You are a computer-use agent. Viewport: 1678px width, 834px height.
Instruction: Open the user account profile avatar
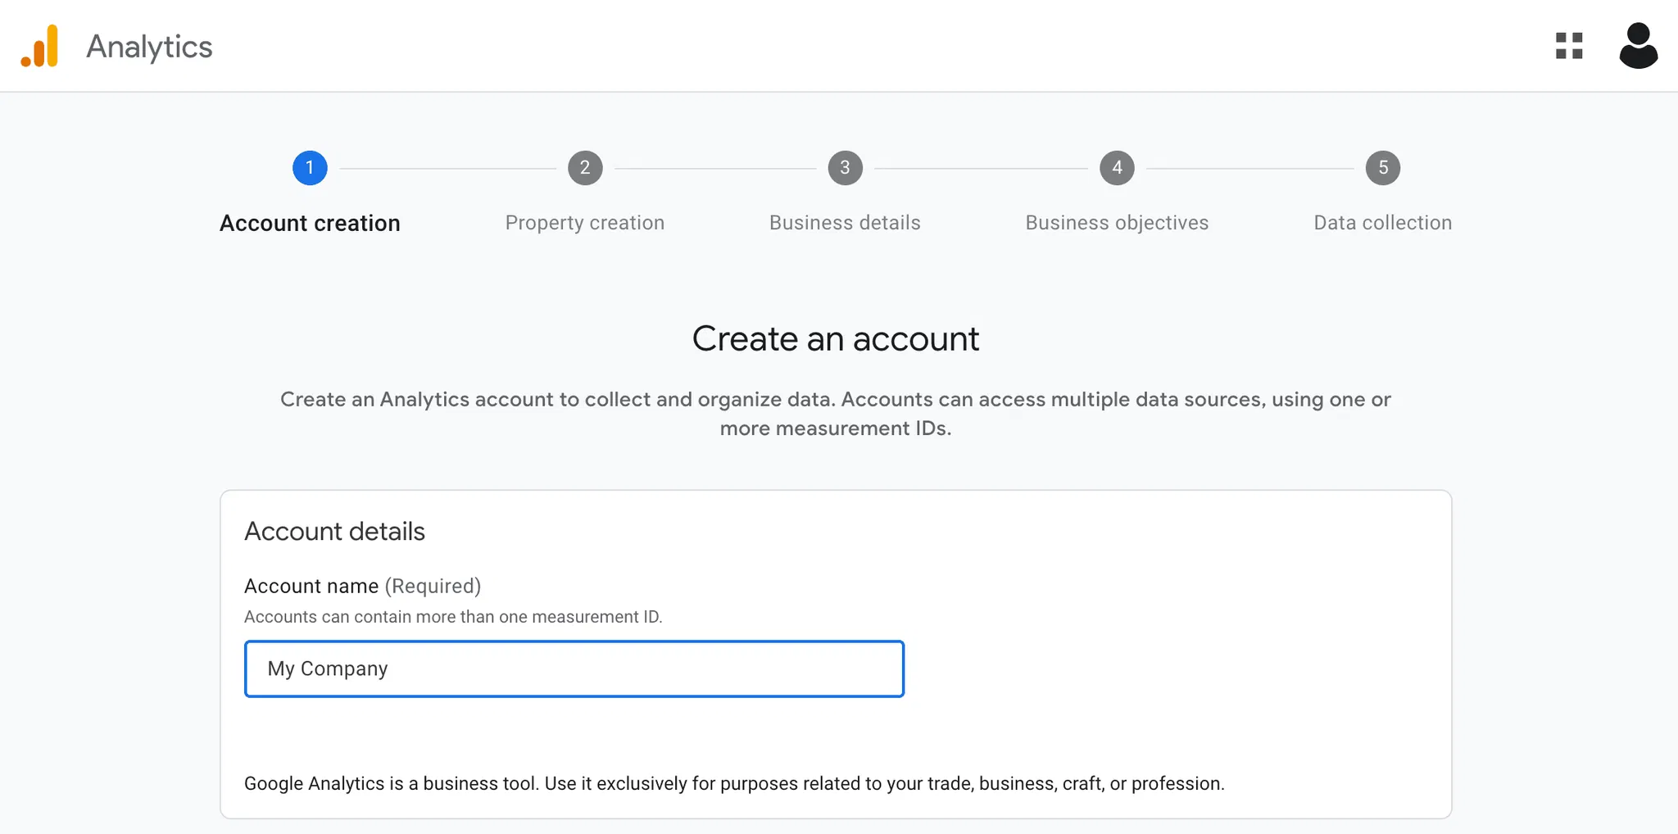(1638, 46)
